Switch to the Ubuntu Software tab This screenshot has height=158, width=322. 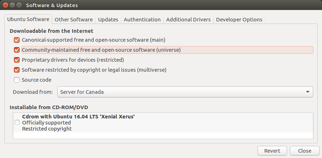pyautogui.click(x=29, y=19)
